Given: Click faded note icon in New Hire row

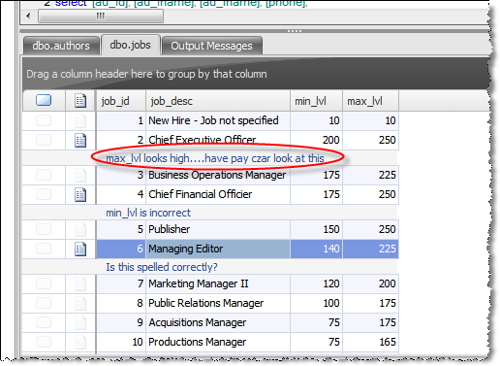Looking at the screenshot, I should click(x=80, y=121).
